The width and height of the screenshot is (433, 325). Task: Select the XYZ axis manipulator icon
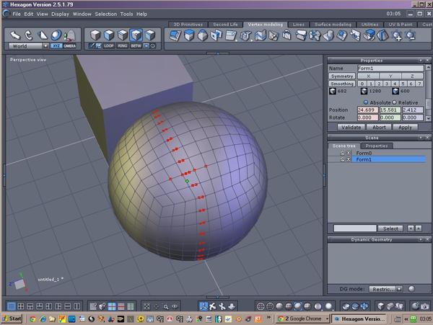[x=56, y=45]
